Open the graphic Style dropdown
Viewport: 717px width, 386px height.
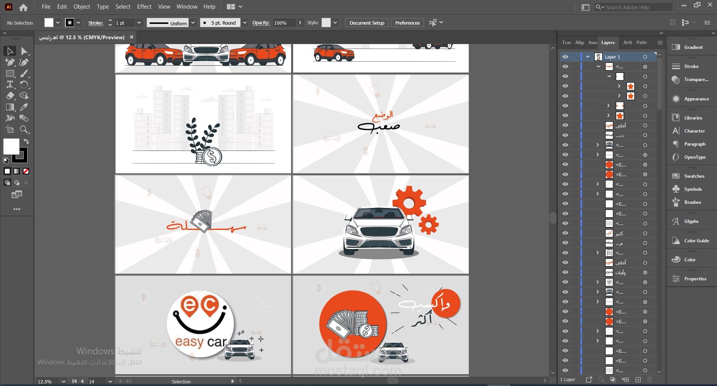pos(335,23)
